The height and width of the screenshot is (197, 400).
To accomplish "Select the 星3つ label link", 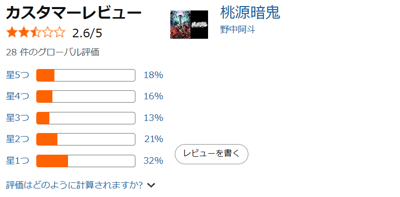I will (18, 118).
